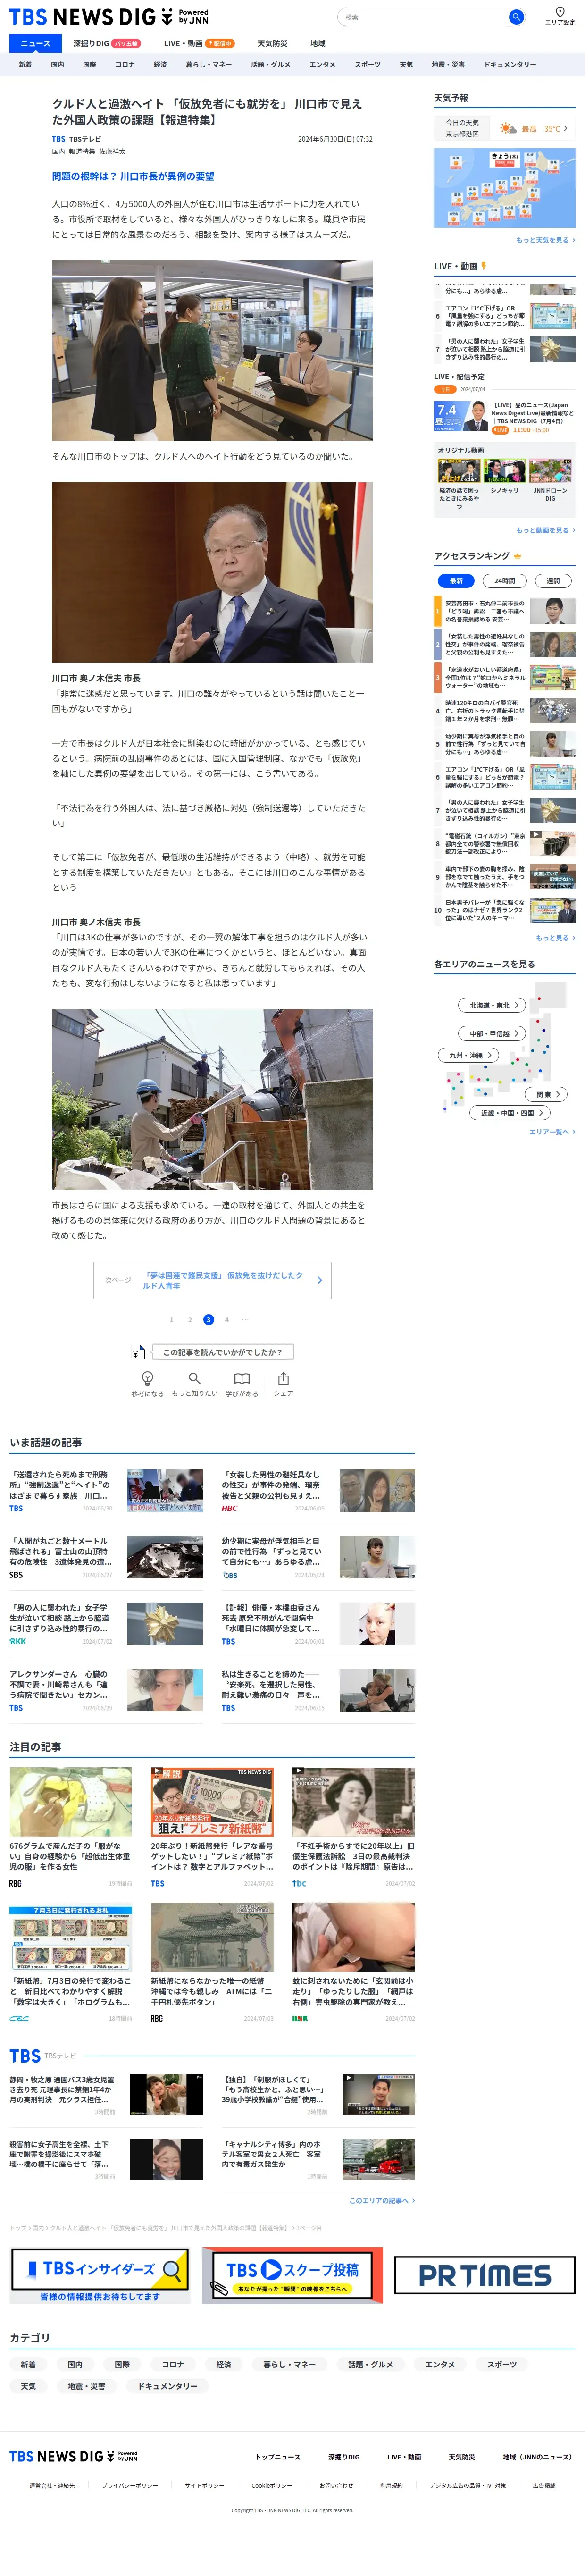
Task: Click 佐藤祥太 author tag
Action: click(x=112, y=152)
